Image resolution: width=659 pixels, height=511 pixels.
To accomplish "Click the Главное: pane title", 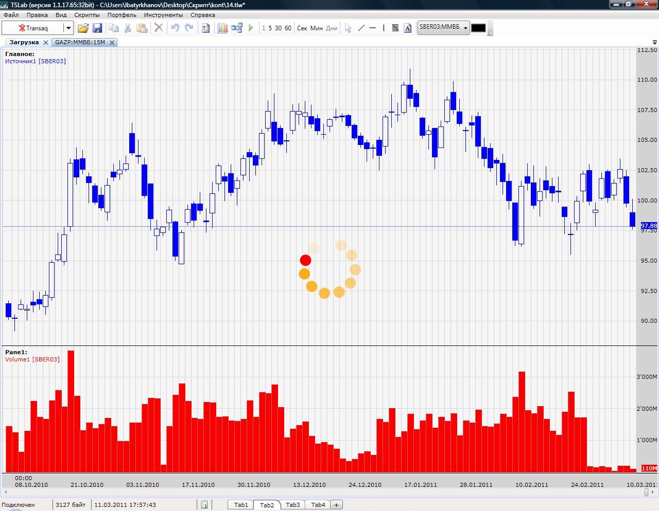I will tap(20, 54).
